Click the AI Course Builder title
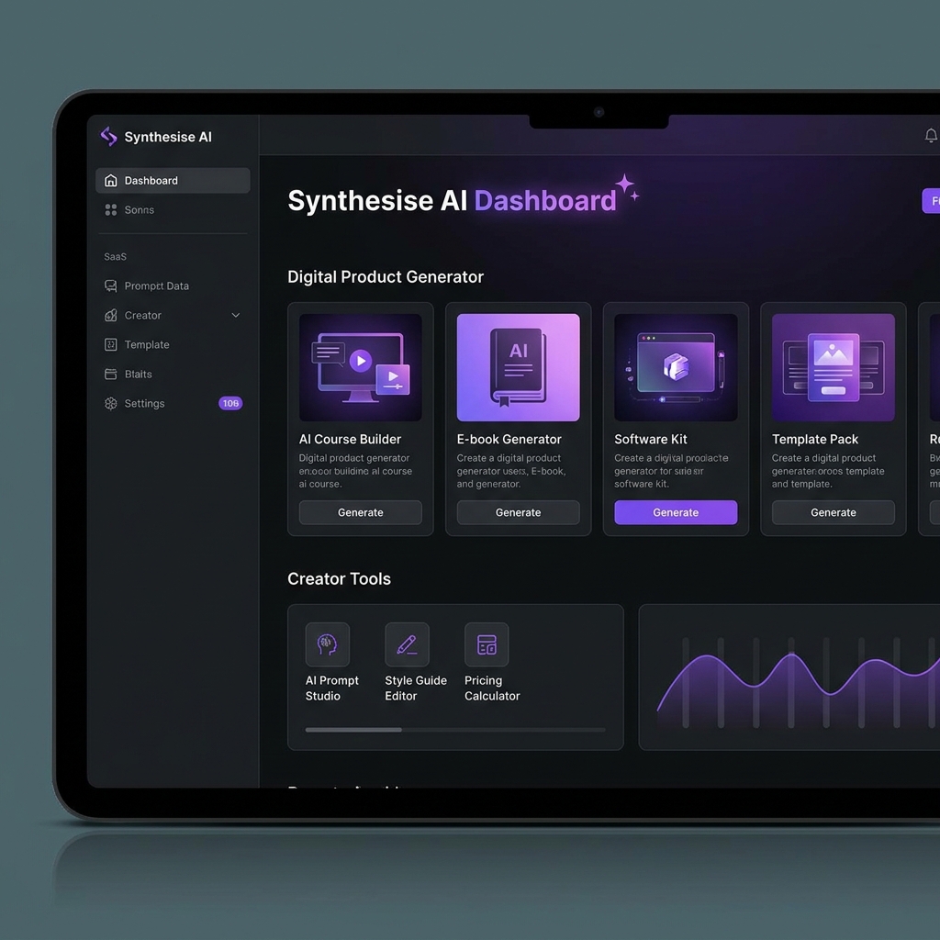Screen dimensions: 940x940 [350, 440]
